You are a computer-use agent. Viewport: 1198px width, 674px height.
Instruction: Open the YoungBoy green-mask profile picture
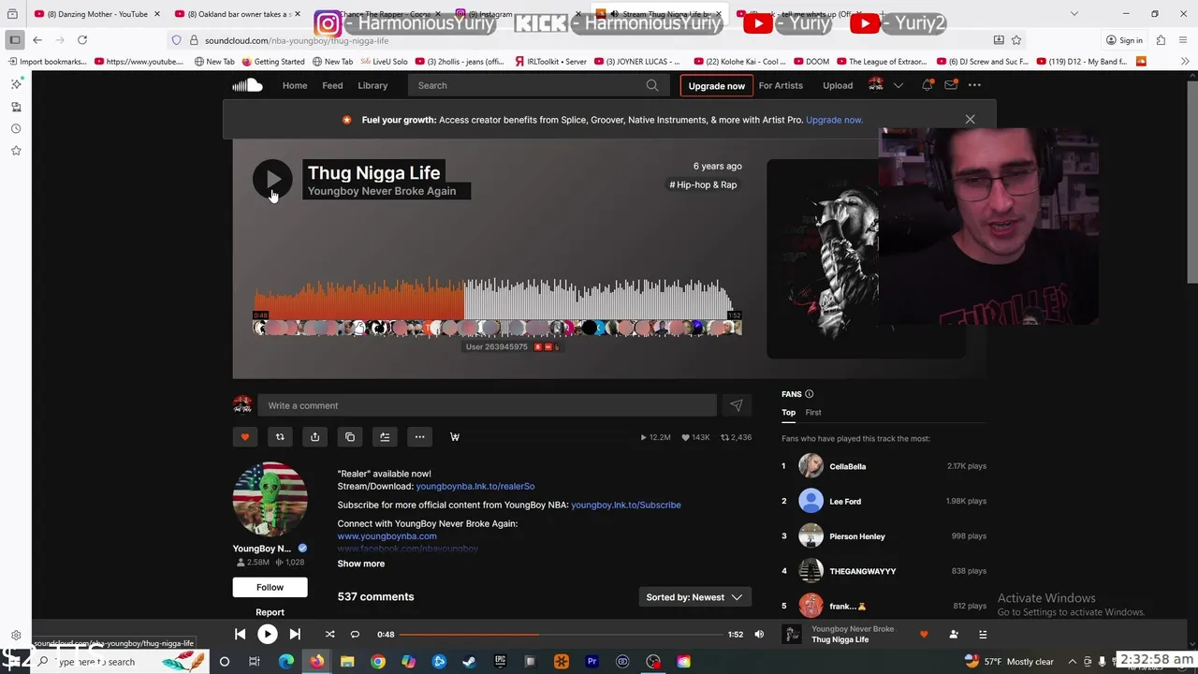[270, 500]
